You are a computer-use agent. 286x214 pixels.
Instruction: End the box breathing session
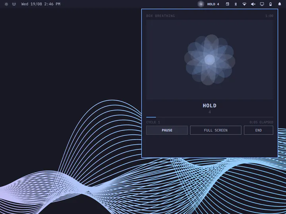[x=259, y=130]
